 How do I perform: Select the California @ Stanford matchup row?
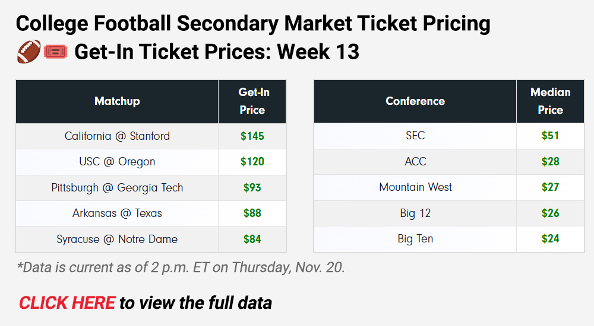click(x=117, y=136)
